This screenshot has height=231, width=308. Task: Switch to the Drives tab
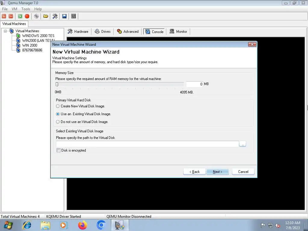pos(103,32)
